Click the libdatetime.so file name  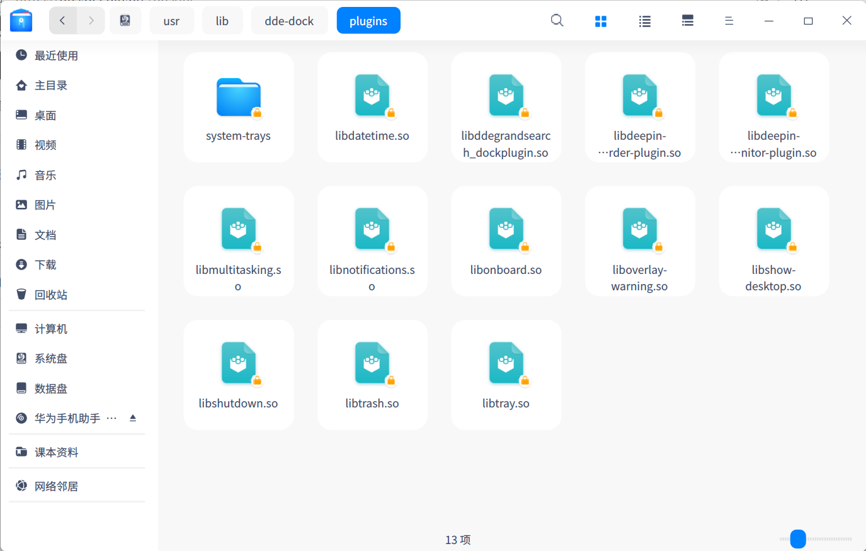coord(372,136)
